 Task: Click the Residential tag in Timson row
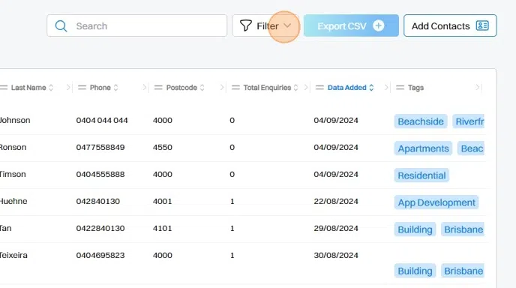pos(421,175)
